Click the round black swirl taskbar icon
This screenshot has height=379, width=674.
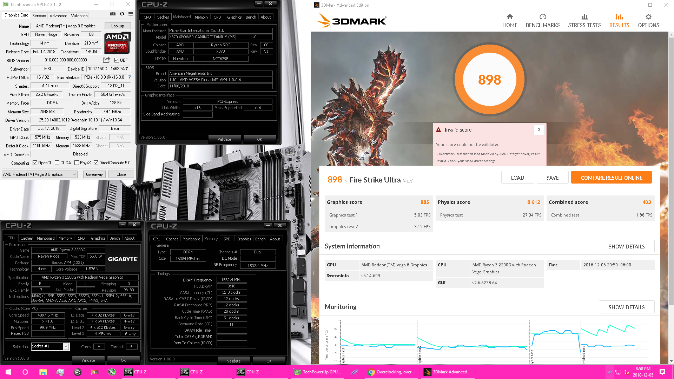[78, 372]
